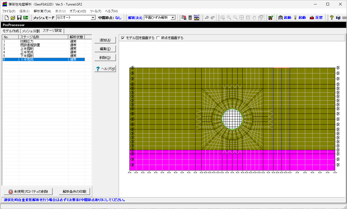Click the green exit icon in the toolbar

pos(26,18)
